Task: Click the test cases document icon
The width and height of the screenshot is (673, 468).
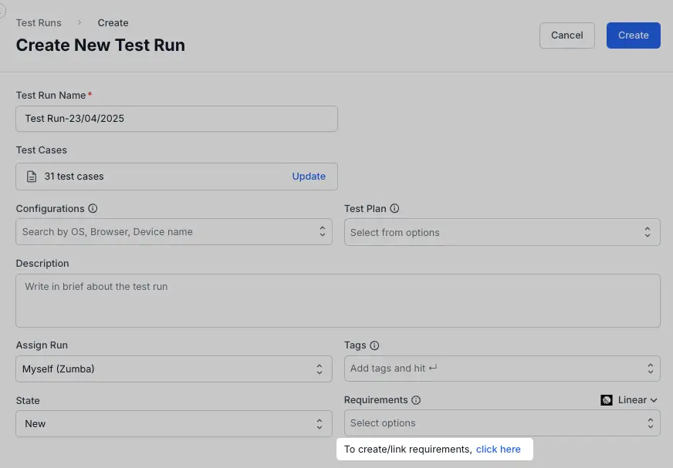Action: click(32, 177)
